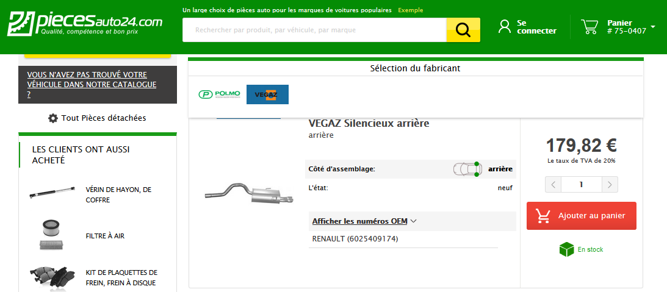The height and width of the screenshot is (292, 667).
Task: Open the Filtre à air link
Action: 105,236
